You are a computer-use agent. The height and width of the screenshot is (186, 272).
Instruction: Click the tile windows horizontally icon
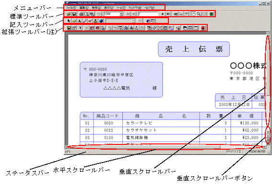[190, 28]
